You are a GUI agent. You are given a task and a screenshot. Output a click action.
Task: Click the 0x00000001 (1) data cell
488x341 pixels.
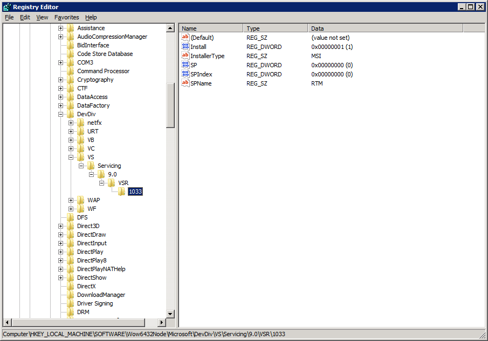[332, 47]
